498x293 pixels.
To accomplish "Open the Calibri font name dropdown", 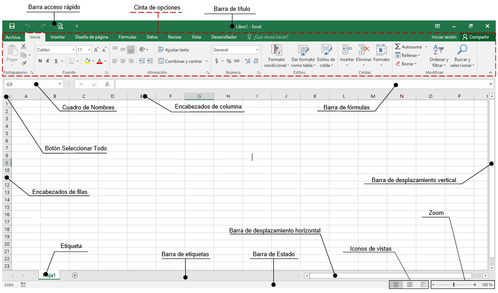I will 74,50.
